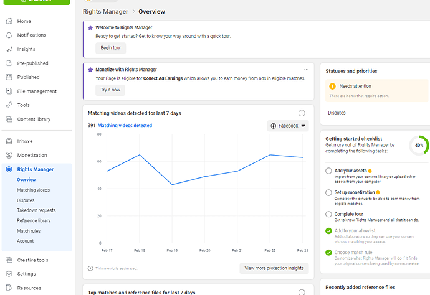Click the chart data point at Feb 18
This screenshot has width=430, height=295.
coord(140,155)
